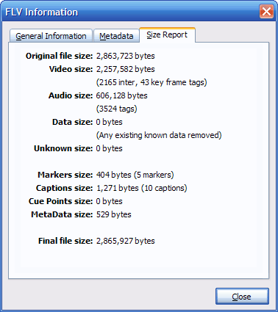Click the Video size label
Screen dimensions: 278x312
click(x=71, y=69)
